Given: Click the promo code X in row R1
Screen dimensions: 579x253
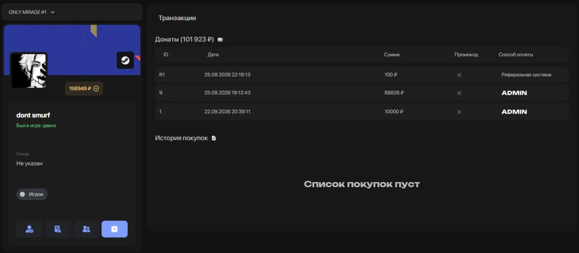Looking at the screenshot, I should (x=459, y=75).
